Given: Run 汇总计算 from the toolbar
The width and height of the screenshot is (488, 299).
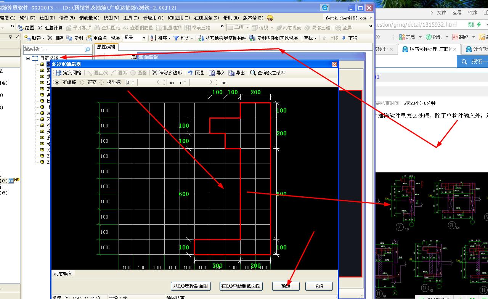Looking at the screenshot, I should [x=50, y=28].
